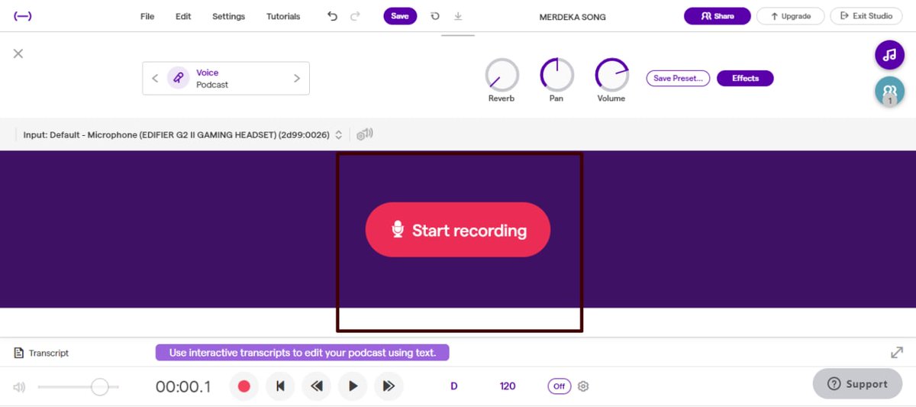
Task: Click the Upgrade button
Action: 790,16
